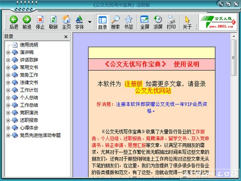Click the content vertical scrollbar thumb
241x181 pixels.
(234, 58)
